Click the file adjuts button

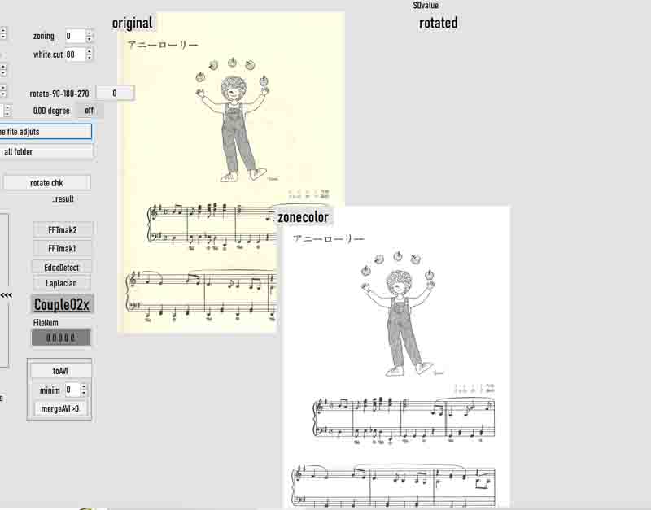[46, 131]
